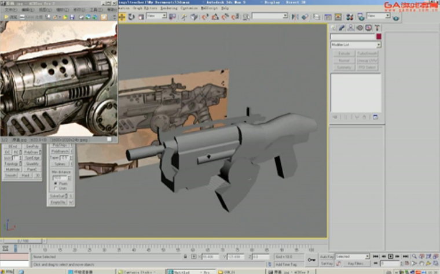Click the Symmetry modifier button
This screenshot has height=274, width=440.
pyautogui.click(x=344, y=68)
